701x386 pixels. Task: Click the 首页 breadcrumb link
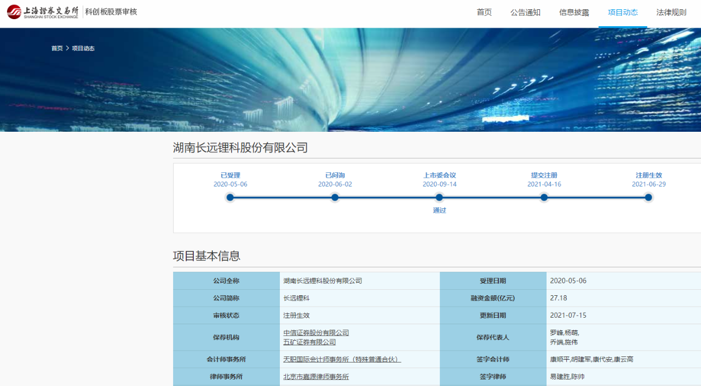pos(57,49)
